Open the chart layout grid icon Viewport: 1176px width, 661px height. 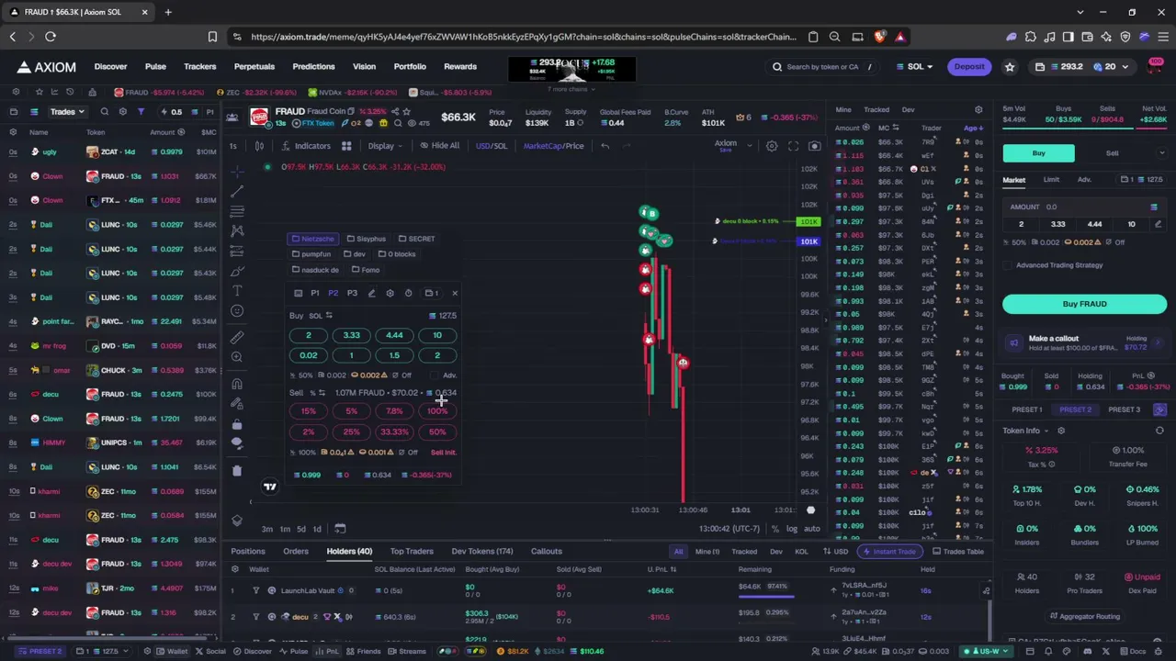click(346, 146)
